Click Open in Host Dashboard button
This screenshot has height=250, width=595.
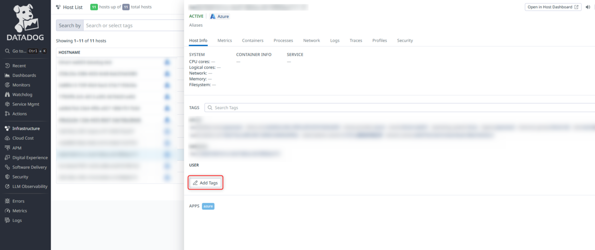click(553, 7)
